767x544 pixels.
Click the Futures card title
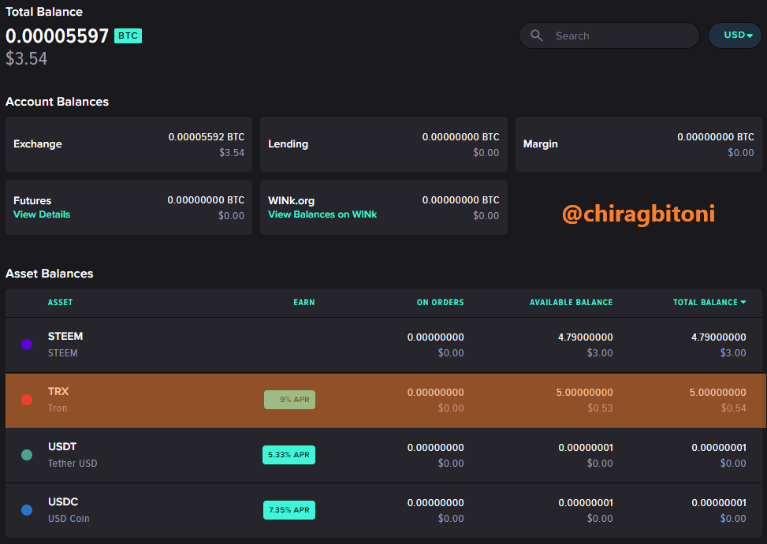(x=32, y=200)
